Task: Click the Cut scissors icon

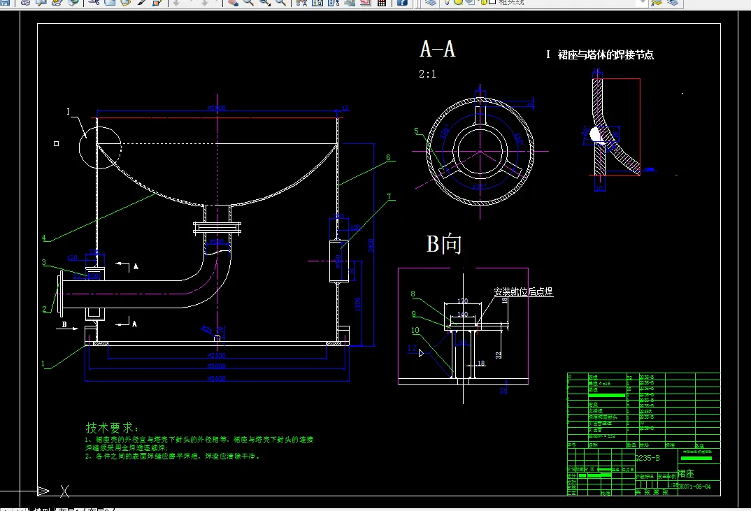Action: click(94, 2)
